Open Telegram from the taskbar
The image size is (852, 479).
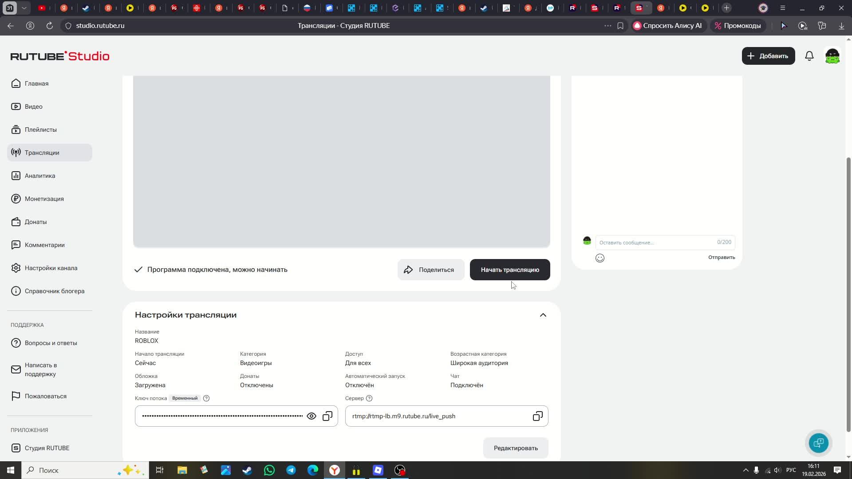(291, 470)
